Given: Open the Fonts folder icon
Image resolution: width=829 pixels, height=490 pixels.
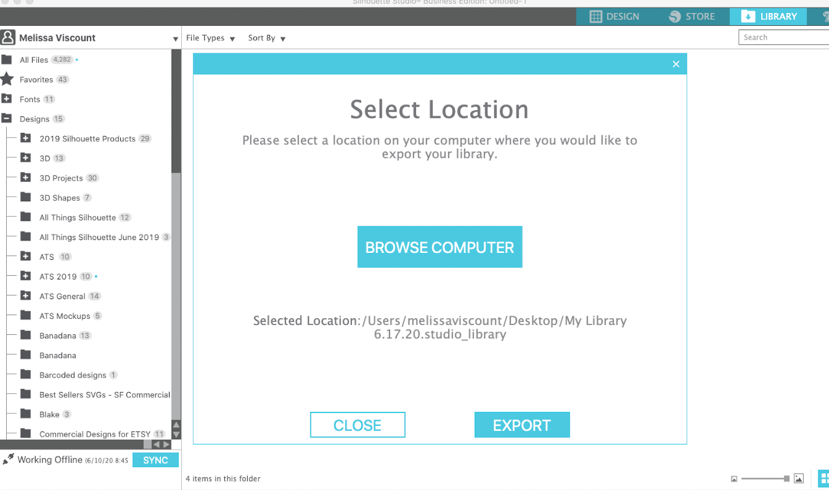Looking at the screenshot, I should coord(7,98).
